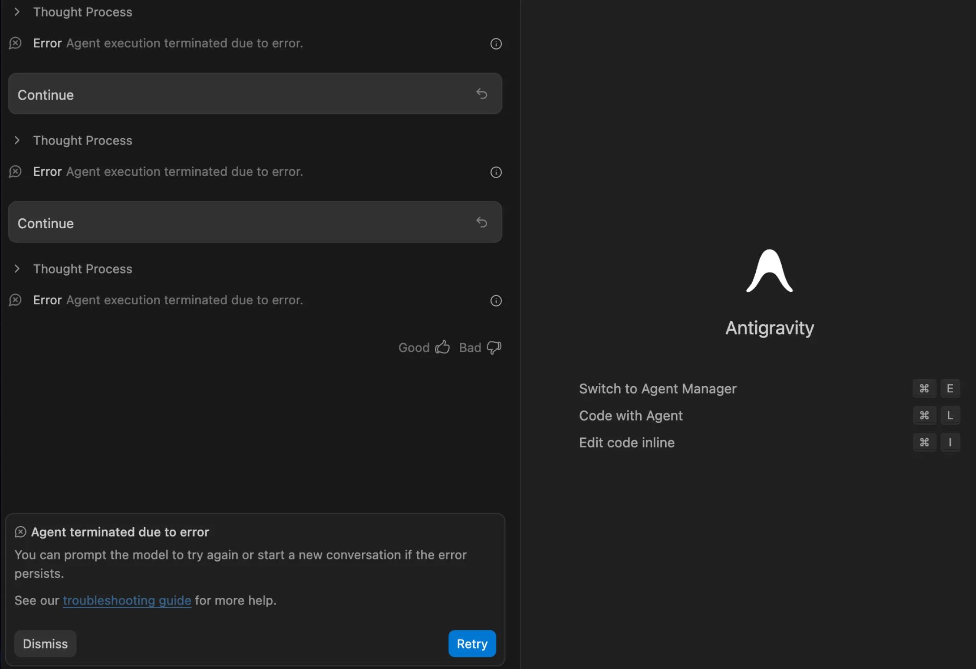Open the troubleshooting guide link
976x669 pixels.
pyautogui.click(x=127, y=601)
